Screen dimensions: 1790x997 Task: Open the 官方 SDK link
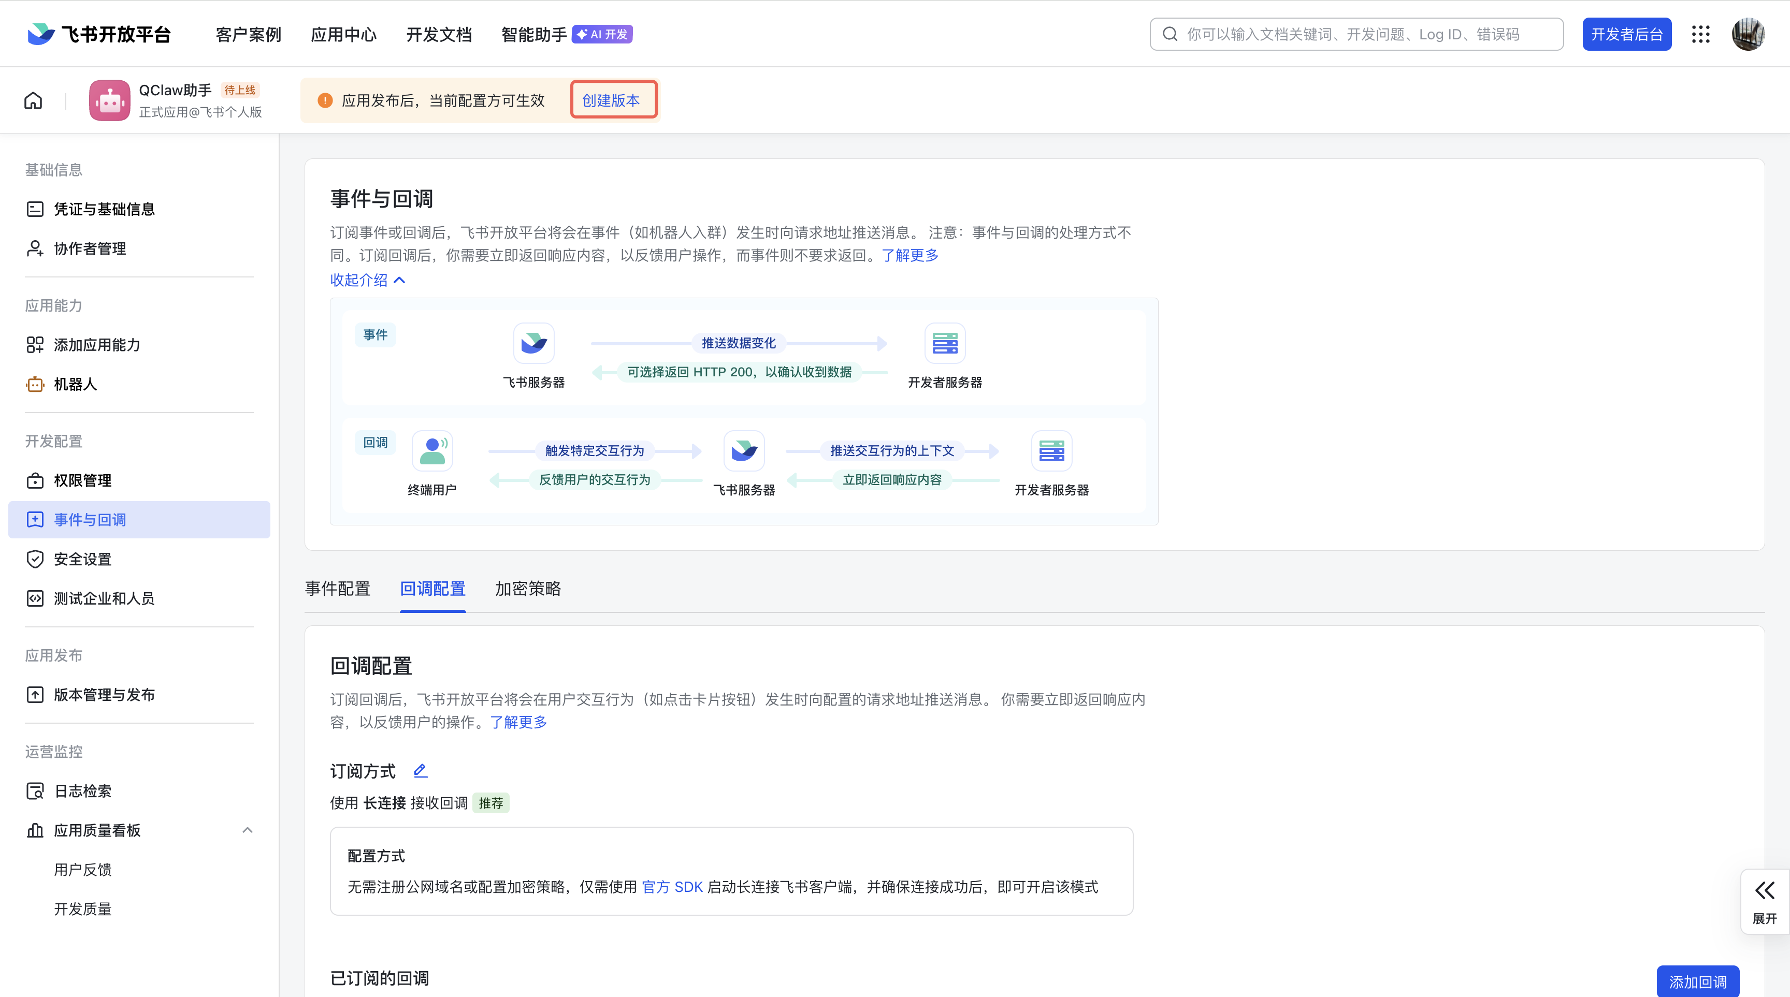(x=672, y=887)
